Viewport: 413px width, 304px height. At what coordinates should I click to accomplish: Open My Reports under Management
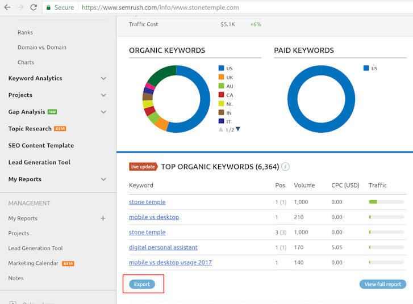tap(23, 218)
